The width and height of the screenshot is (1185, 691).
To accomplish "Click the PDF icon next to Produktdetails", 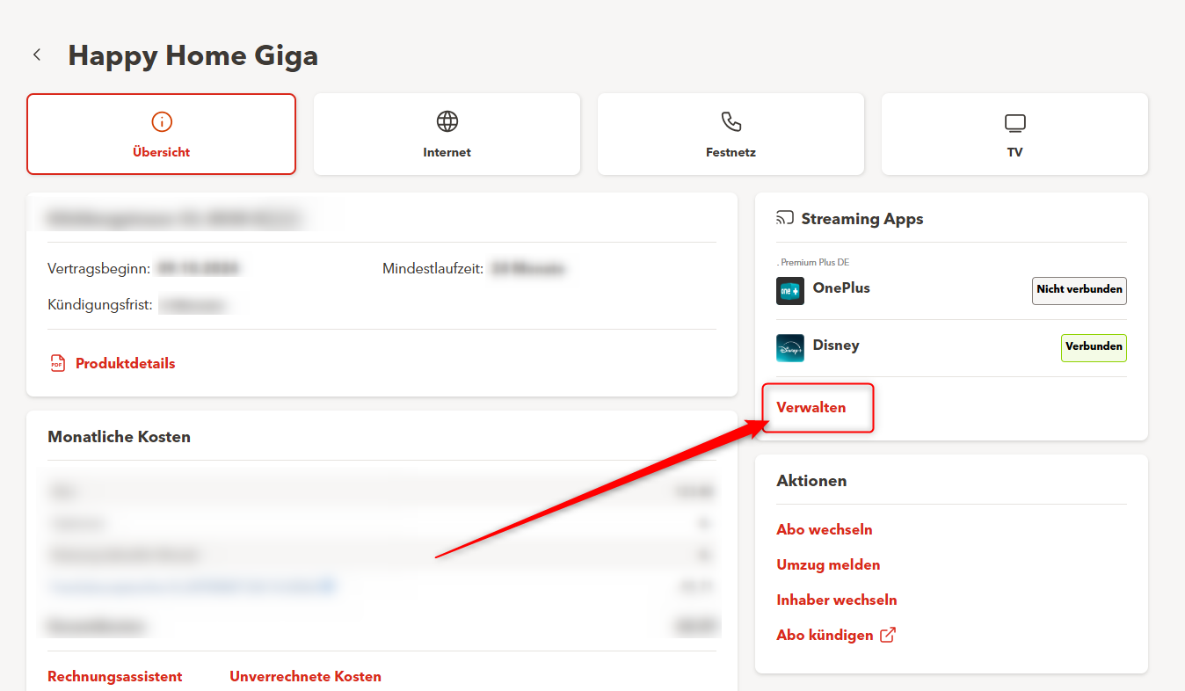I will coord(58,363).
